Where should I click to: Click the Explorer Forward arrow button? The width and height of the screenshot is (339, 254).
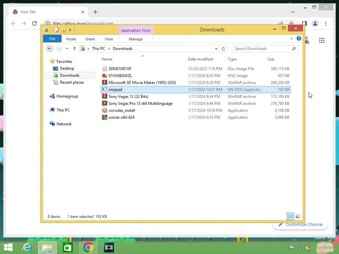pyautogui.click(x=59, y=49)
